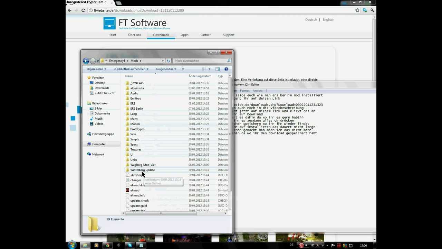Open In Bibliothek aufnehmen dropdown
Screen dimensions: 442x249
click(x=131, y=69)
